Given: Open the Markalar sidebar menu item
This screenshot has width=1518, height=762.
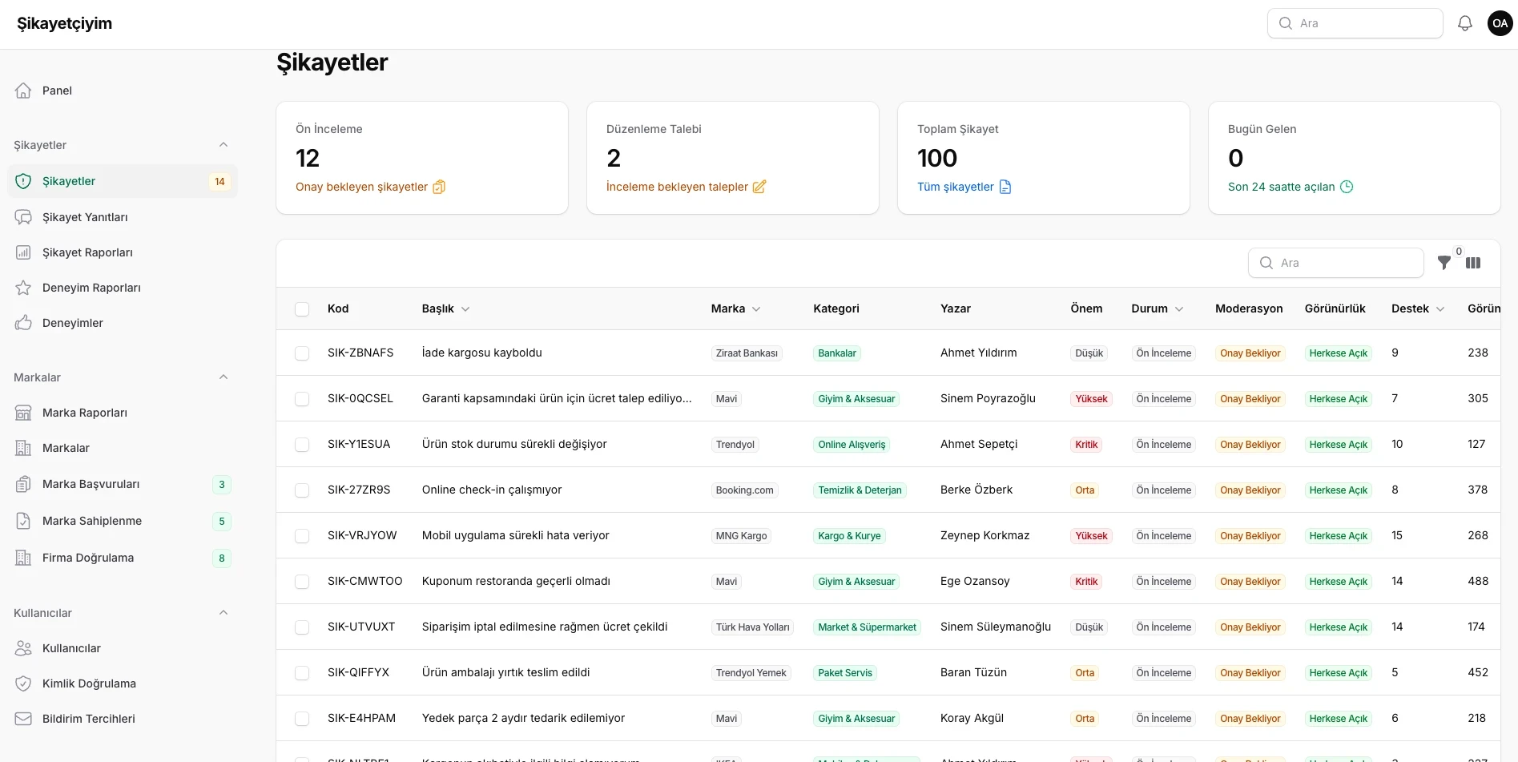Looking at the screenshot, I should tap(123, 448).
